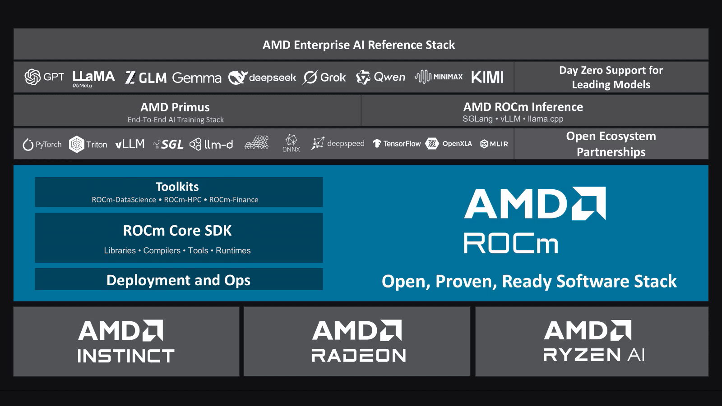
Task: Click the ONNX logo
Action: [x=291, y=143]
